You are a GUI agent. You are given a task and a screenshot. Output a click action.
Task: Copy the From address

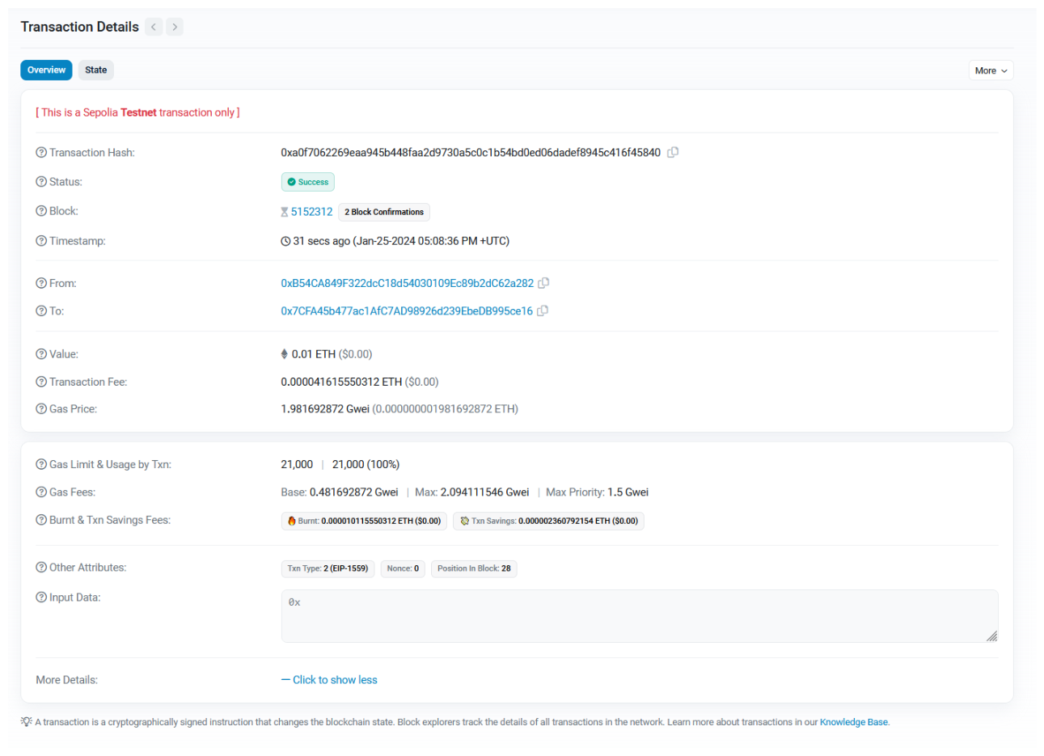[543, 283]
